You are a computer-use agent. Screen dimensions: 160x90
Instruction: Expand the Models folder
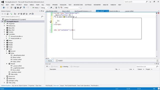[4, 45]
